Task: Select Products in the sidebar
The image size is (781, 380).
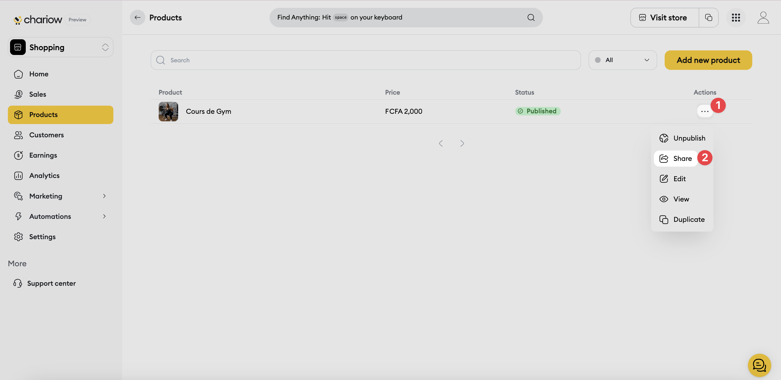Action: point(61,115)
